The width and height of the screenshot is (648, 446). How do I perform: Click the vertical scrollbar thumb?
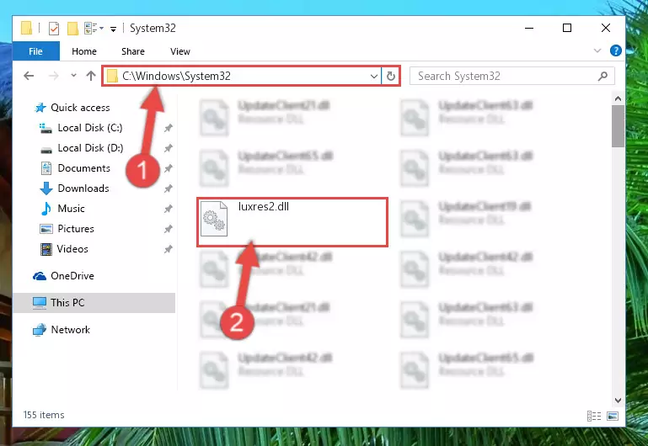[618, 126]
